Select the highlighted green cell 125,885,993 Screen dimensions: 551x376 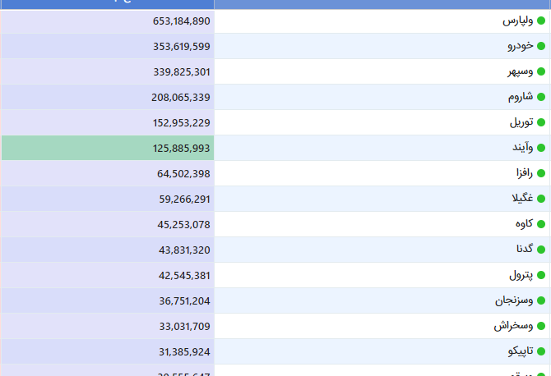click(108, 148)
